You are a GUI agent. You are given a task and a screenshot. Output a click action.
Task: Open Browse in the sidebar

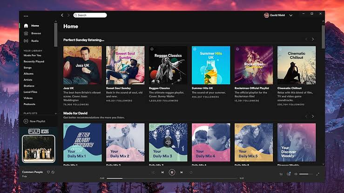coord(36,33)
